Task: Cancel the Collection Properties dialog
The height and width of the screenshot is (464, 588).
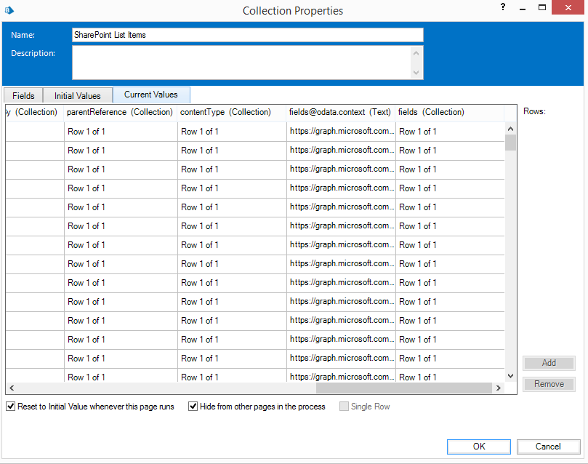Action: point(548,447)
